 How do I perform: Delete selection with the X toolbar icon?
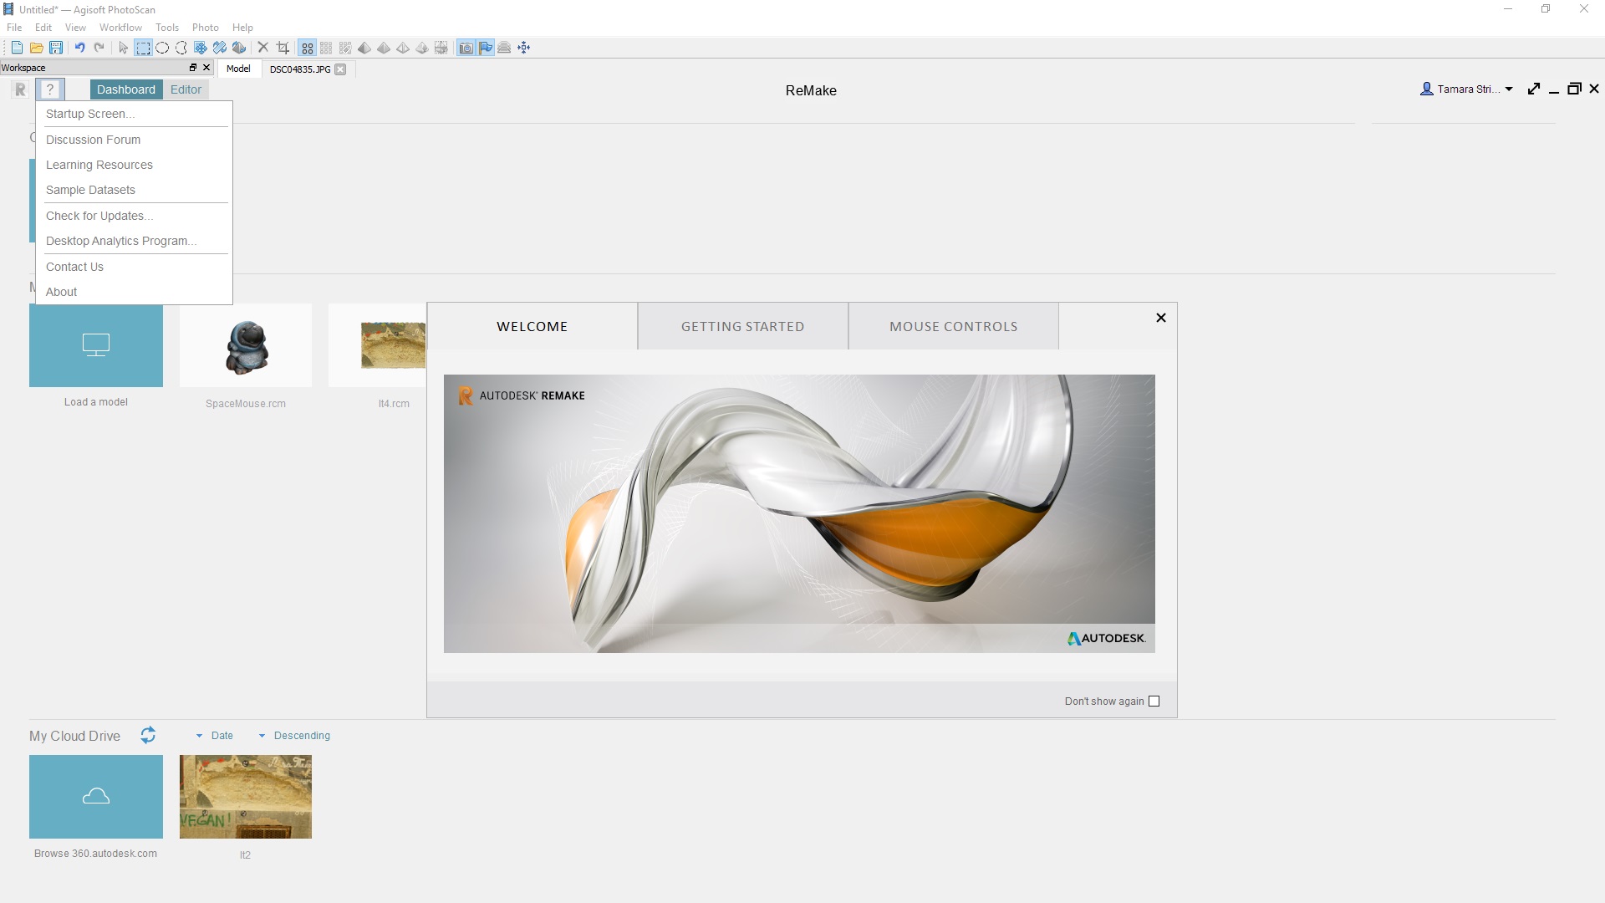(x=262, y=48)
